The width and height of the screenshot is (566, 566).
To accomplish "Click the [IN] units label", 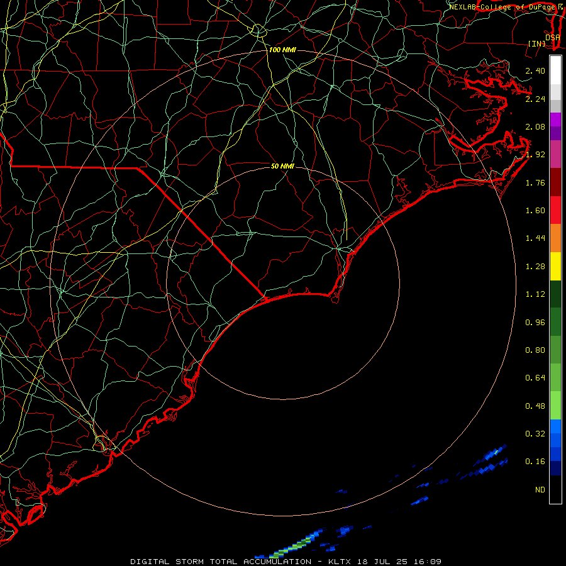I will [536, 44].
